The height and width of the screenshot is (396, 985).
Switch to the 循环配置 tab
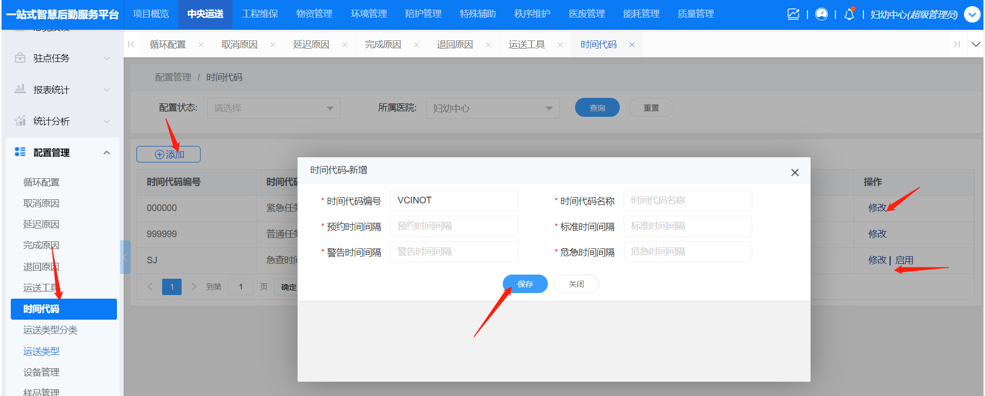tap(168, 45)
